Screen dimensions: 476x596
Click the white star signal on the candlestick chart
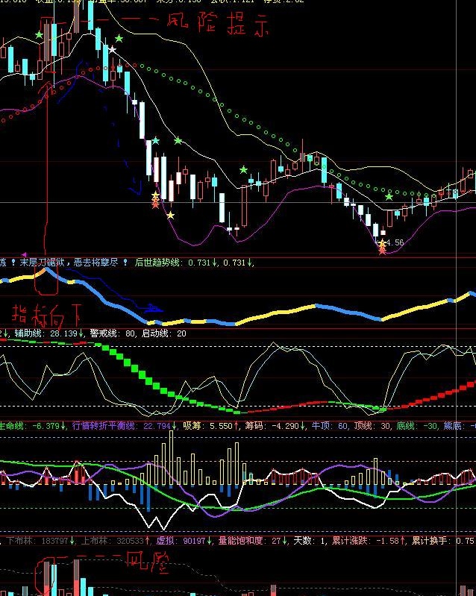coord(113,49)
